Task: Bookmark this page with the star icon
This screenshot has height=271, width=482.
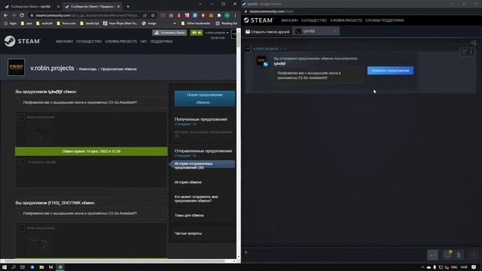Action: (x=153, y=15)
